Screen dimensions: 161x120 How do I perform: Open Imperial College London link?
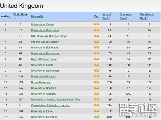click(x=45, y=42)
